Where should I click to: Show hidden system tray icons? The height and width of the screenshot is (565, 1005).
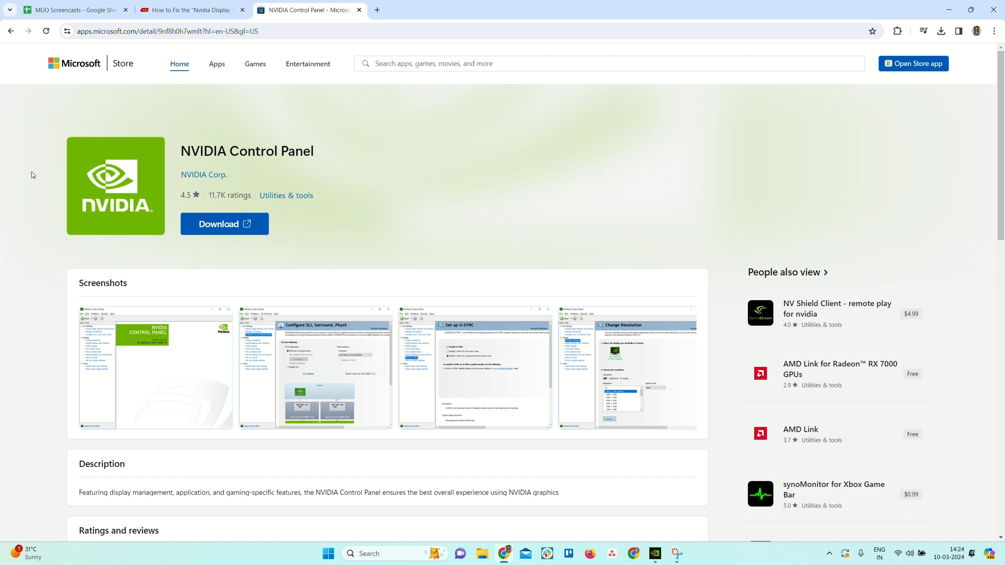829,553
